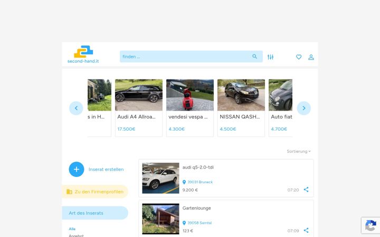Select the 'Angebot' filter option
This screenshot has width=380, height=237.
click(76, 235)
